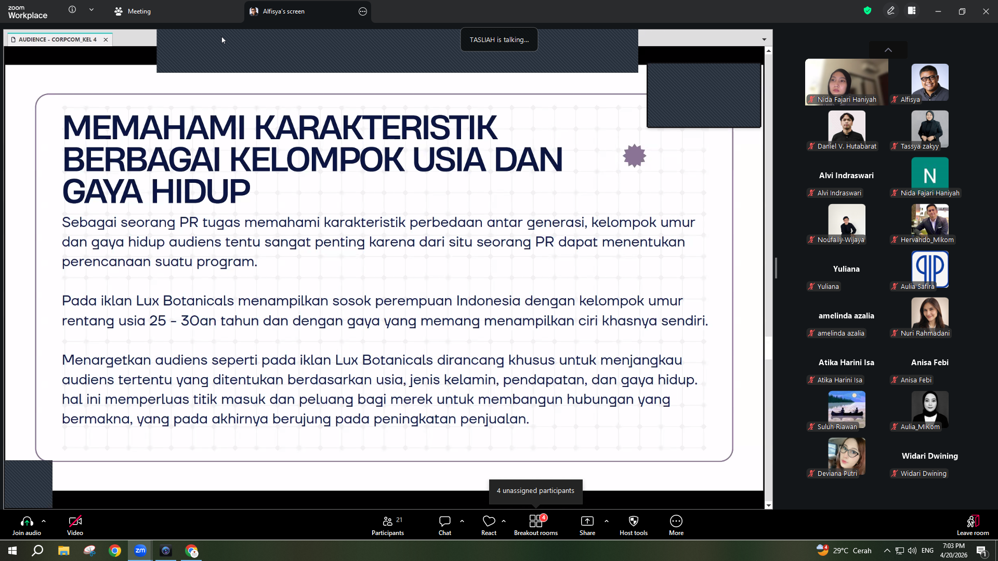Select Hervando_MIkom's participant tile

[x=930, y=222]
